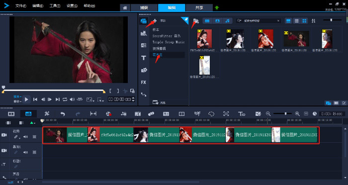348x185 pixels.
Task: Redo the last undone action
Action: pyautogui.click(x=78, y=114)
